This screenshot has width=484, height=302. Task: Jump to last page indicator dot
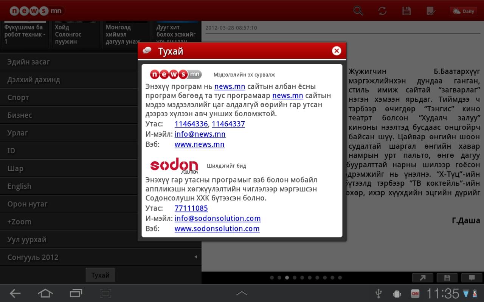coord(340,278)
